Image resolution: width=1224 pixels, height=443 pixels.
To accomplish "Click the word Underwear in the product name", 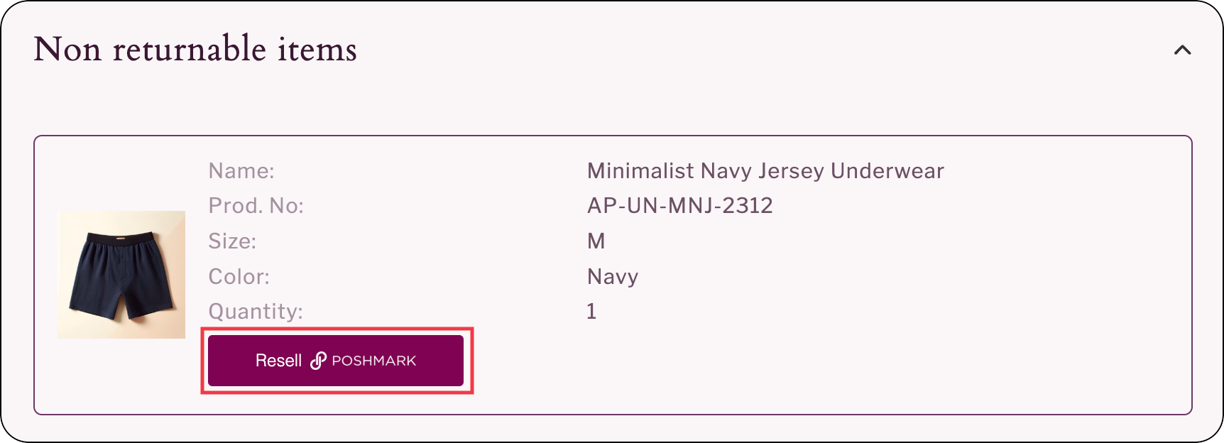I will [887, 171].
